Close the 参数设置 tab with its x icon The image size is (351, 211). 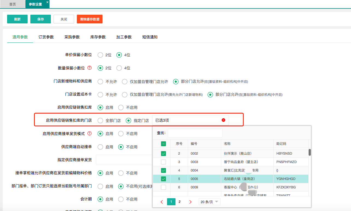[47, 2]
